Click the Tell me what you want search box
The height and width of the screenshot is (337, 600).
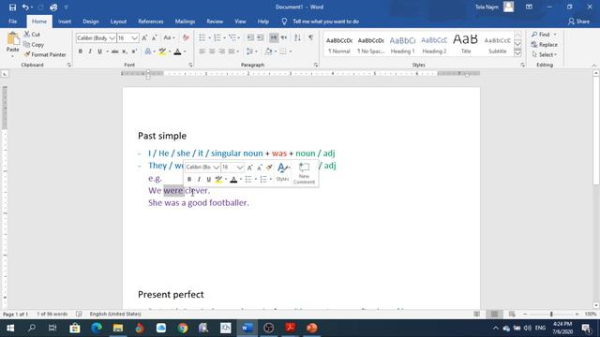click(325, 22)
